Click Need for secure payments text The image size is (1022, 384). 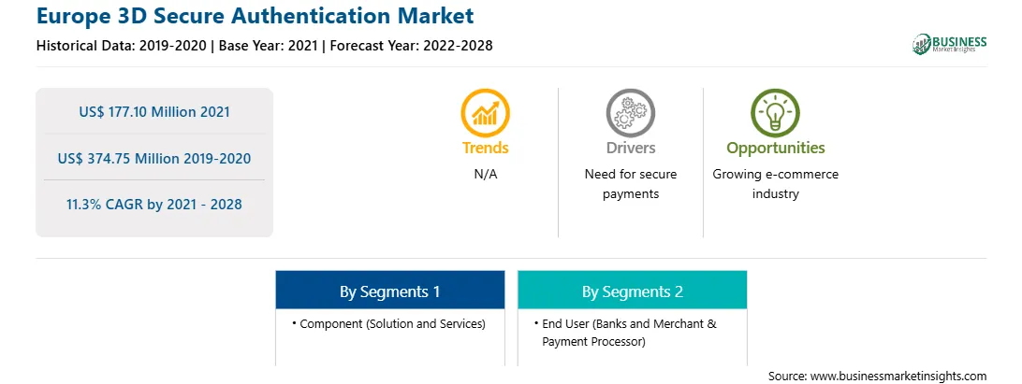click(x=630, y=184)
